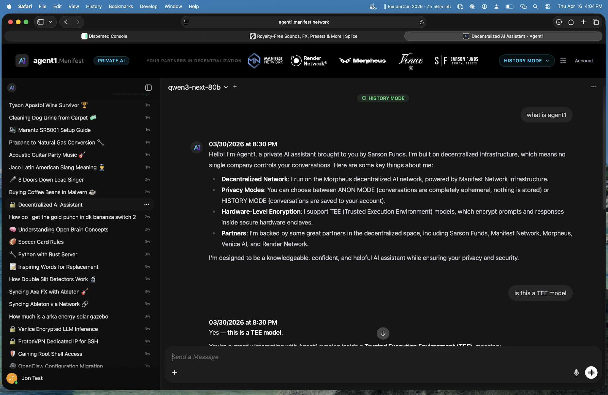Collapse the chat sidebar panel icon

pos(148,88)
